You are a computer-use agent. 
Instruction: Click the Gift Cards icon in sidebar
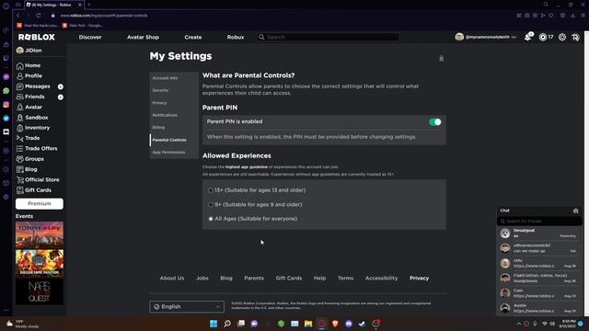tap(20, 190)
